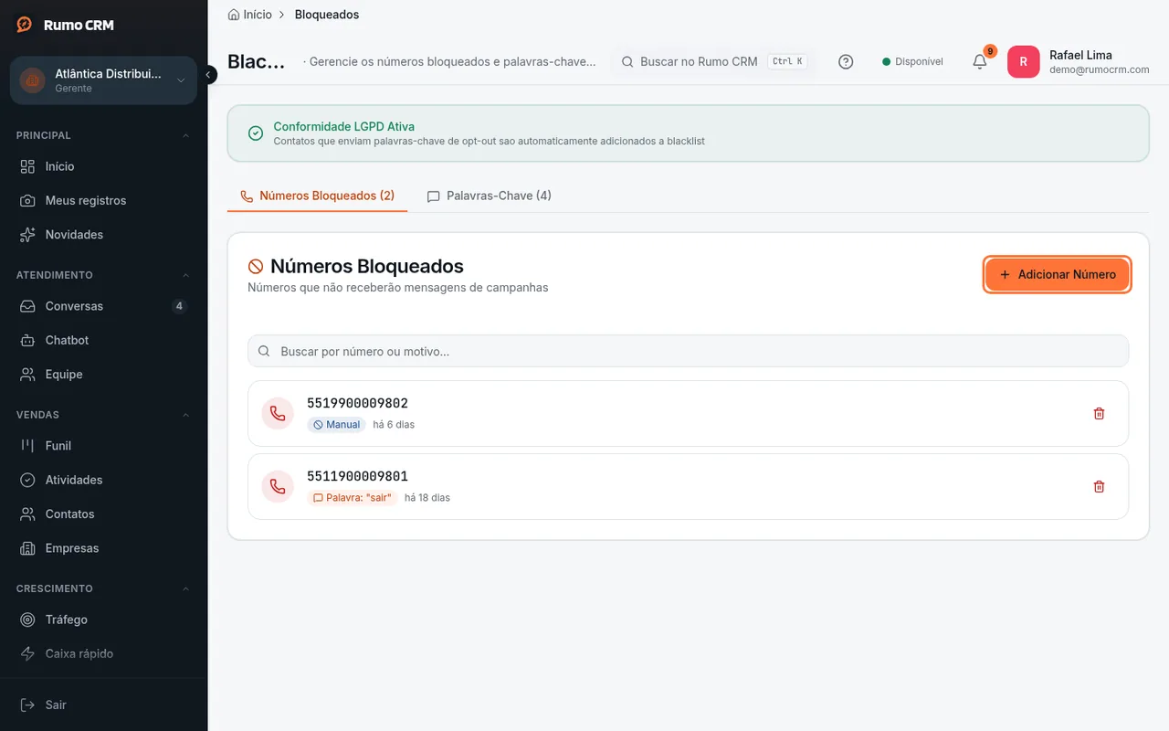Open the Início sidebar item

click(x=103, y=166)
